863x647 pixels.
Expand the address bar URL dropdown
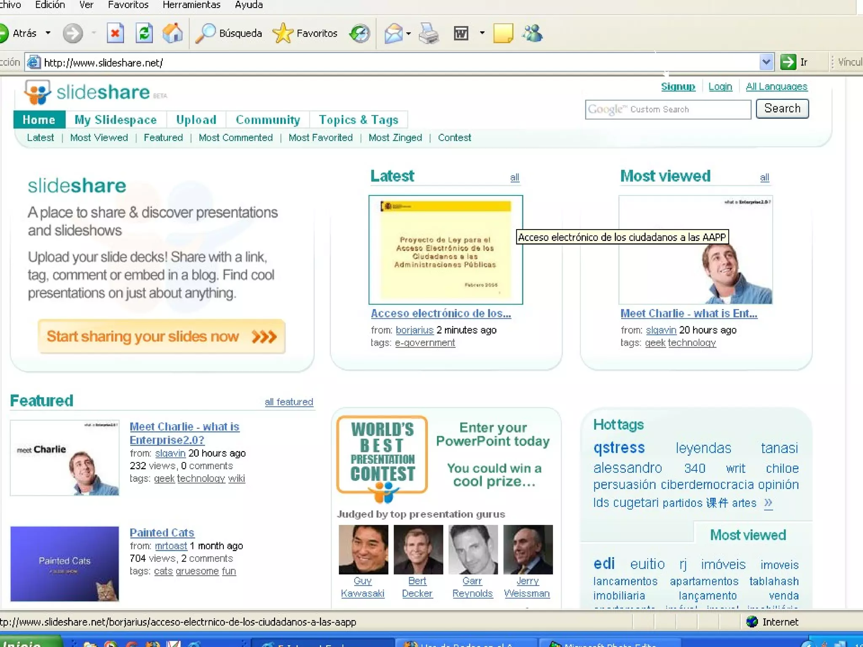(766, 62)
